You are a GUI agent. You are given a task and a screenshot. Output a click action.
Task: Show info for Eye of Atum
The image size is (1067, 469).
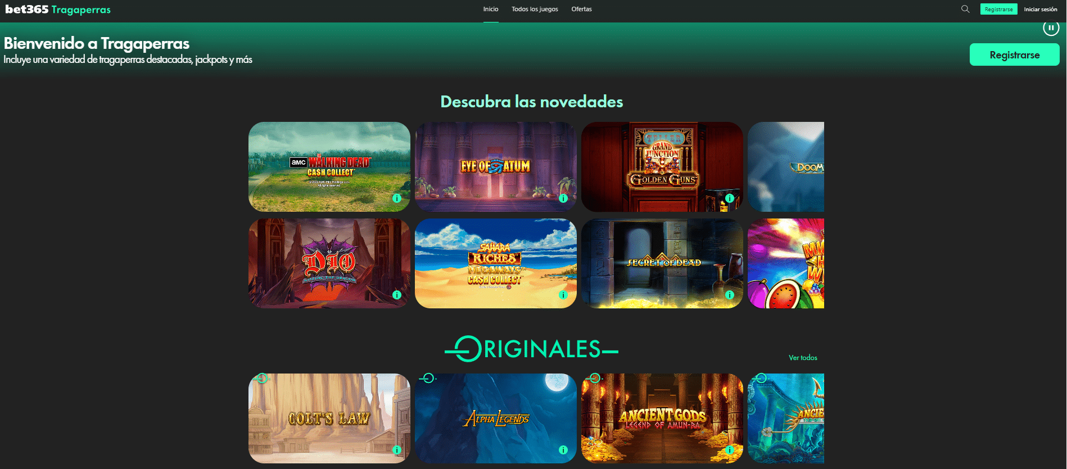(x=563, y=198)
